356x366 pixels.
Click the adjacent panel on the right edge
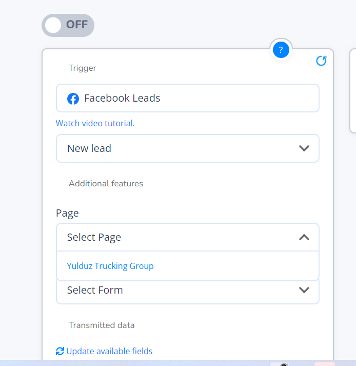click(353, 91)
